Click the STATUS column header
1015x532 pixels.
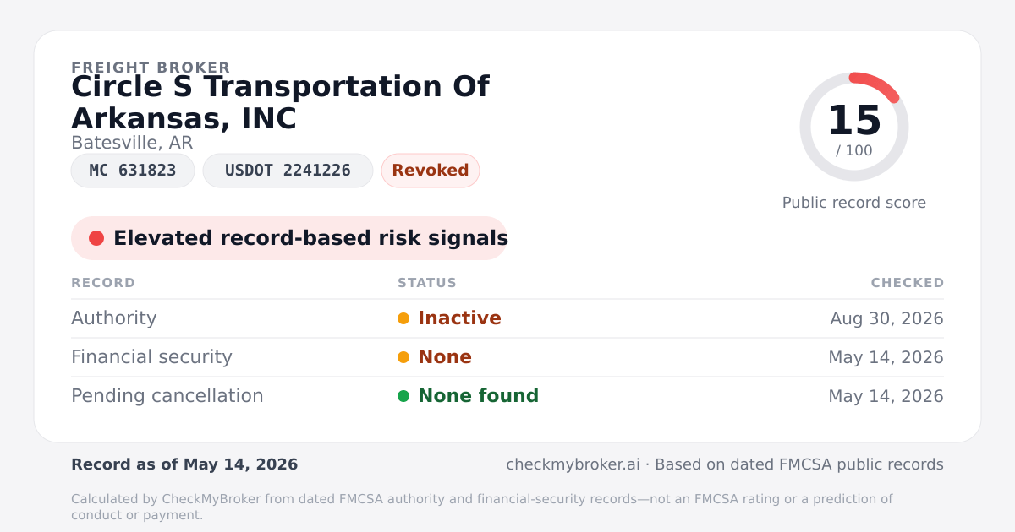[x=427, y=283]
